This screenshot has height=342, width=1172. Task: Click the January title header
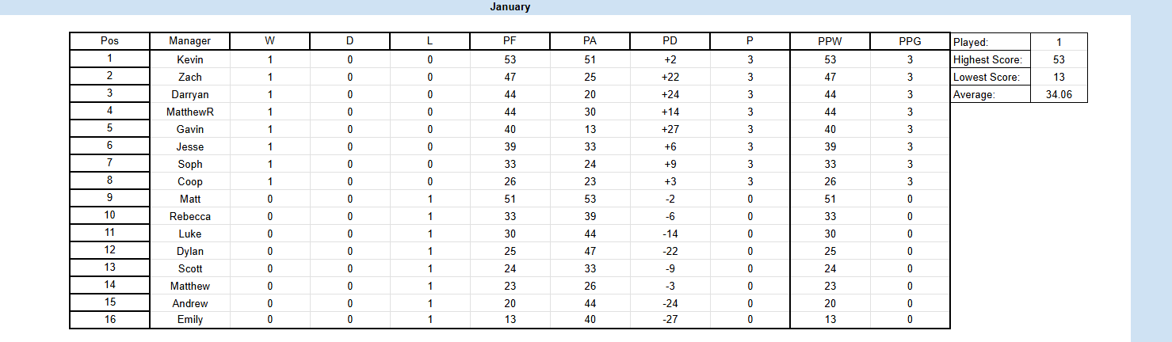coord(510,7)
